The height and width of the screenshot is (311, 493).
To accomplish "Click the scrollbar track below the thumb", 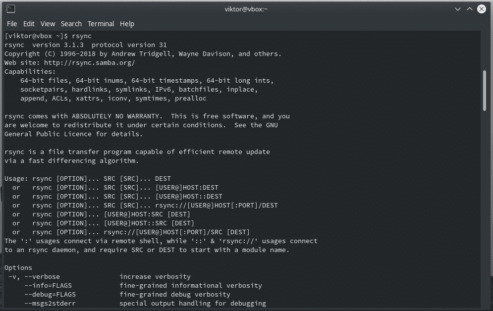I will pyautogui.click(x=485, y=207).
